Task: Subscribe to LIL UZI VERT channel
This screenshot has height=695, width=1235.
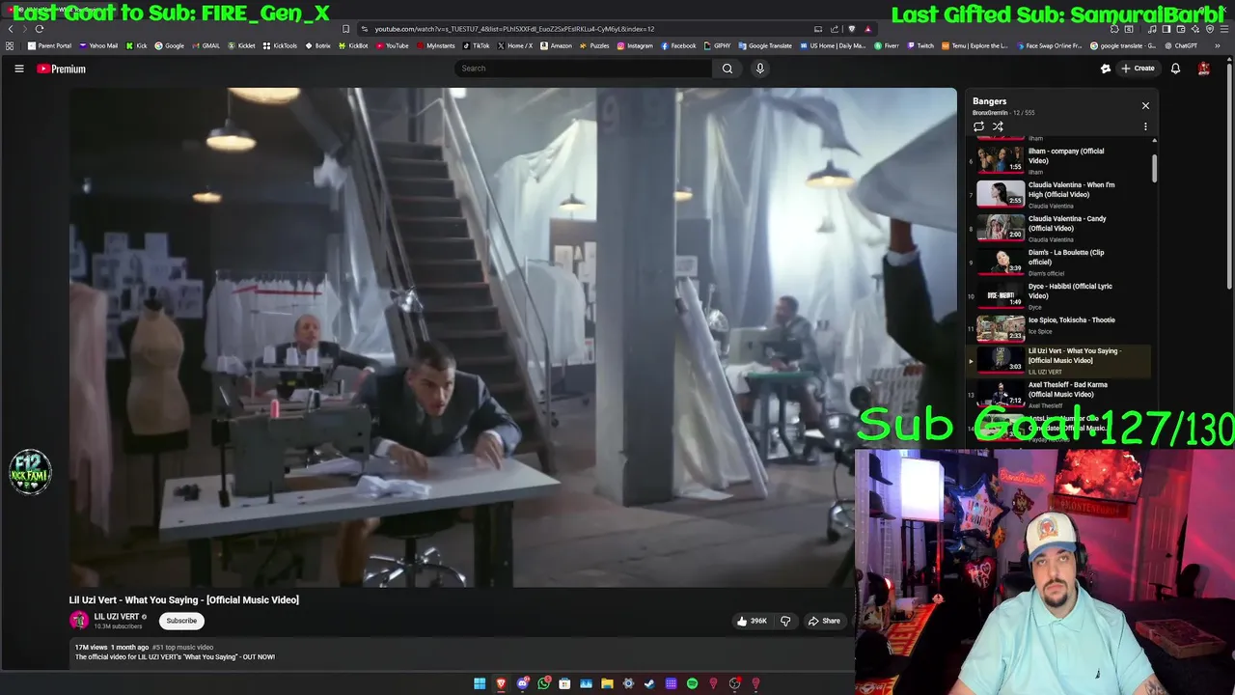Action: tap(181, 621)
